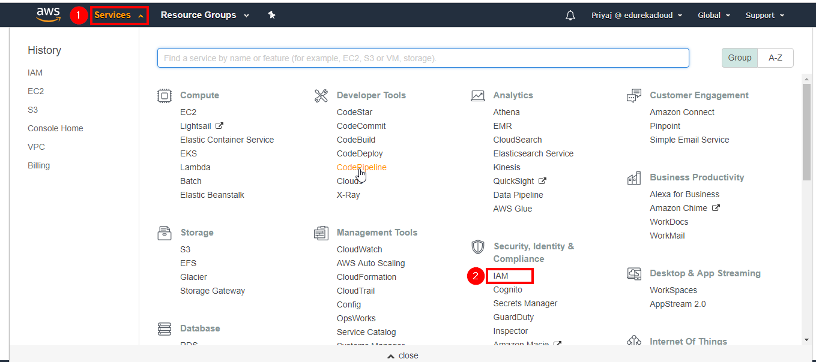Open the Kinesis service

[x=507, y=167]
